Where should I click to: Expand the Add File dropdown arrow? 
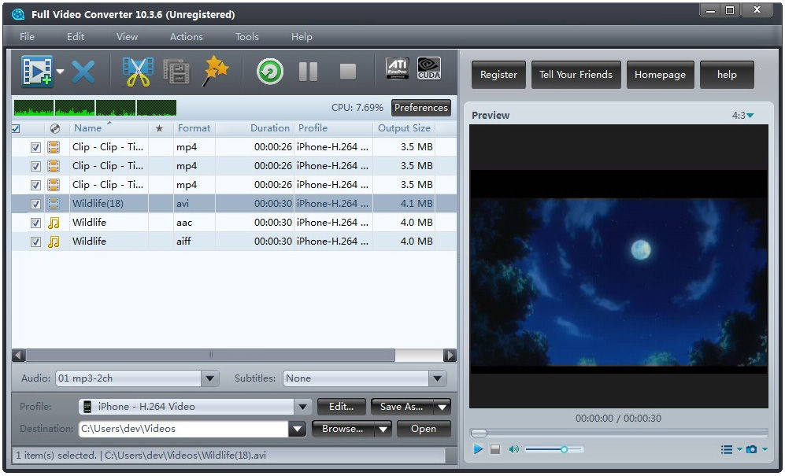pyautogui.click(x=61, y=72)
